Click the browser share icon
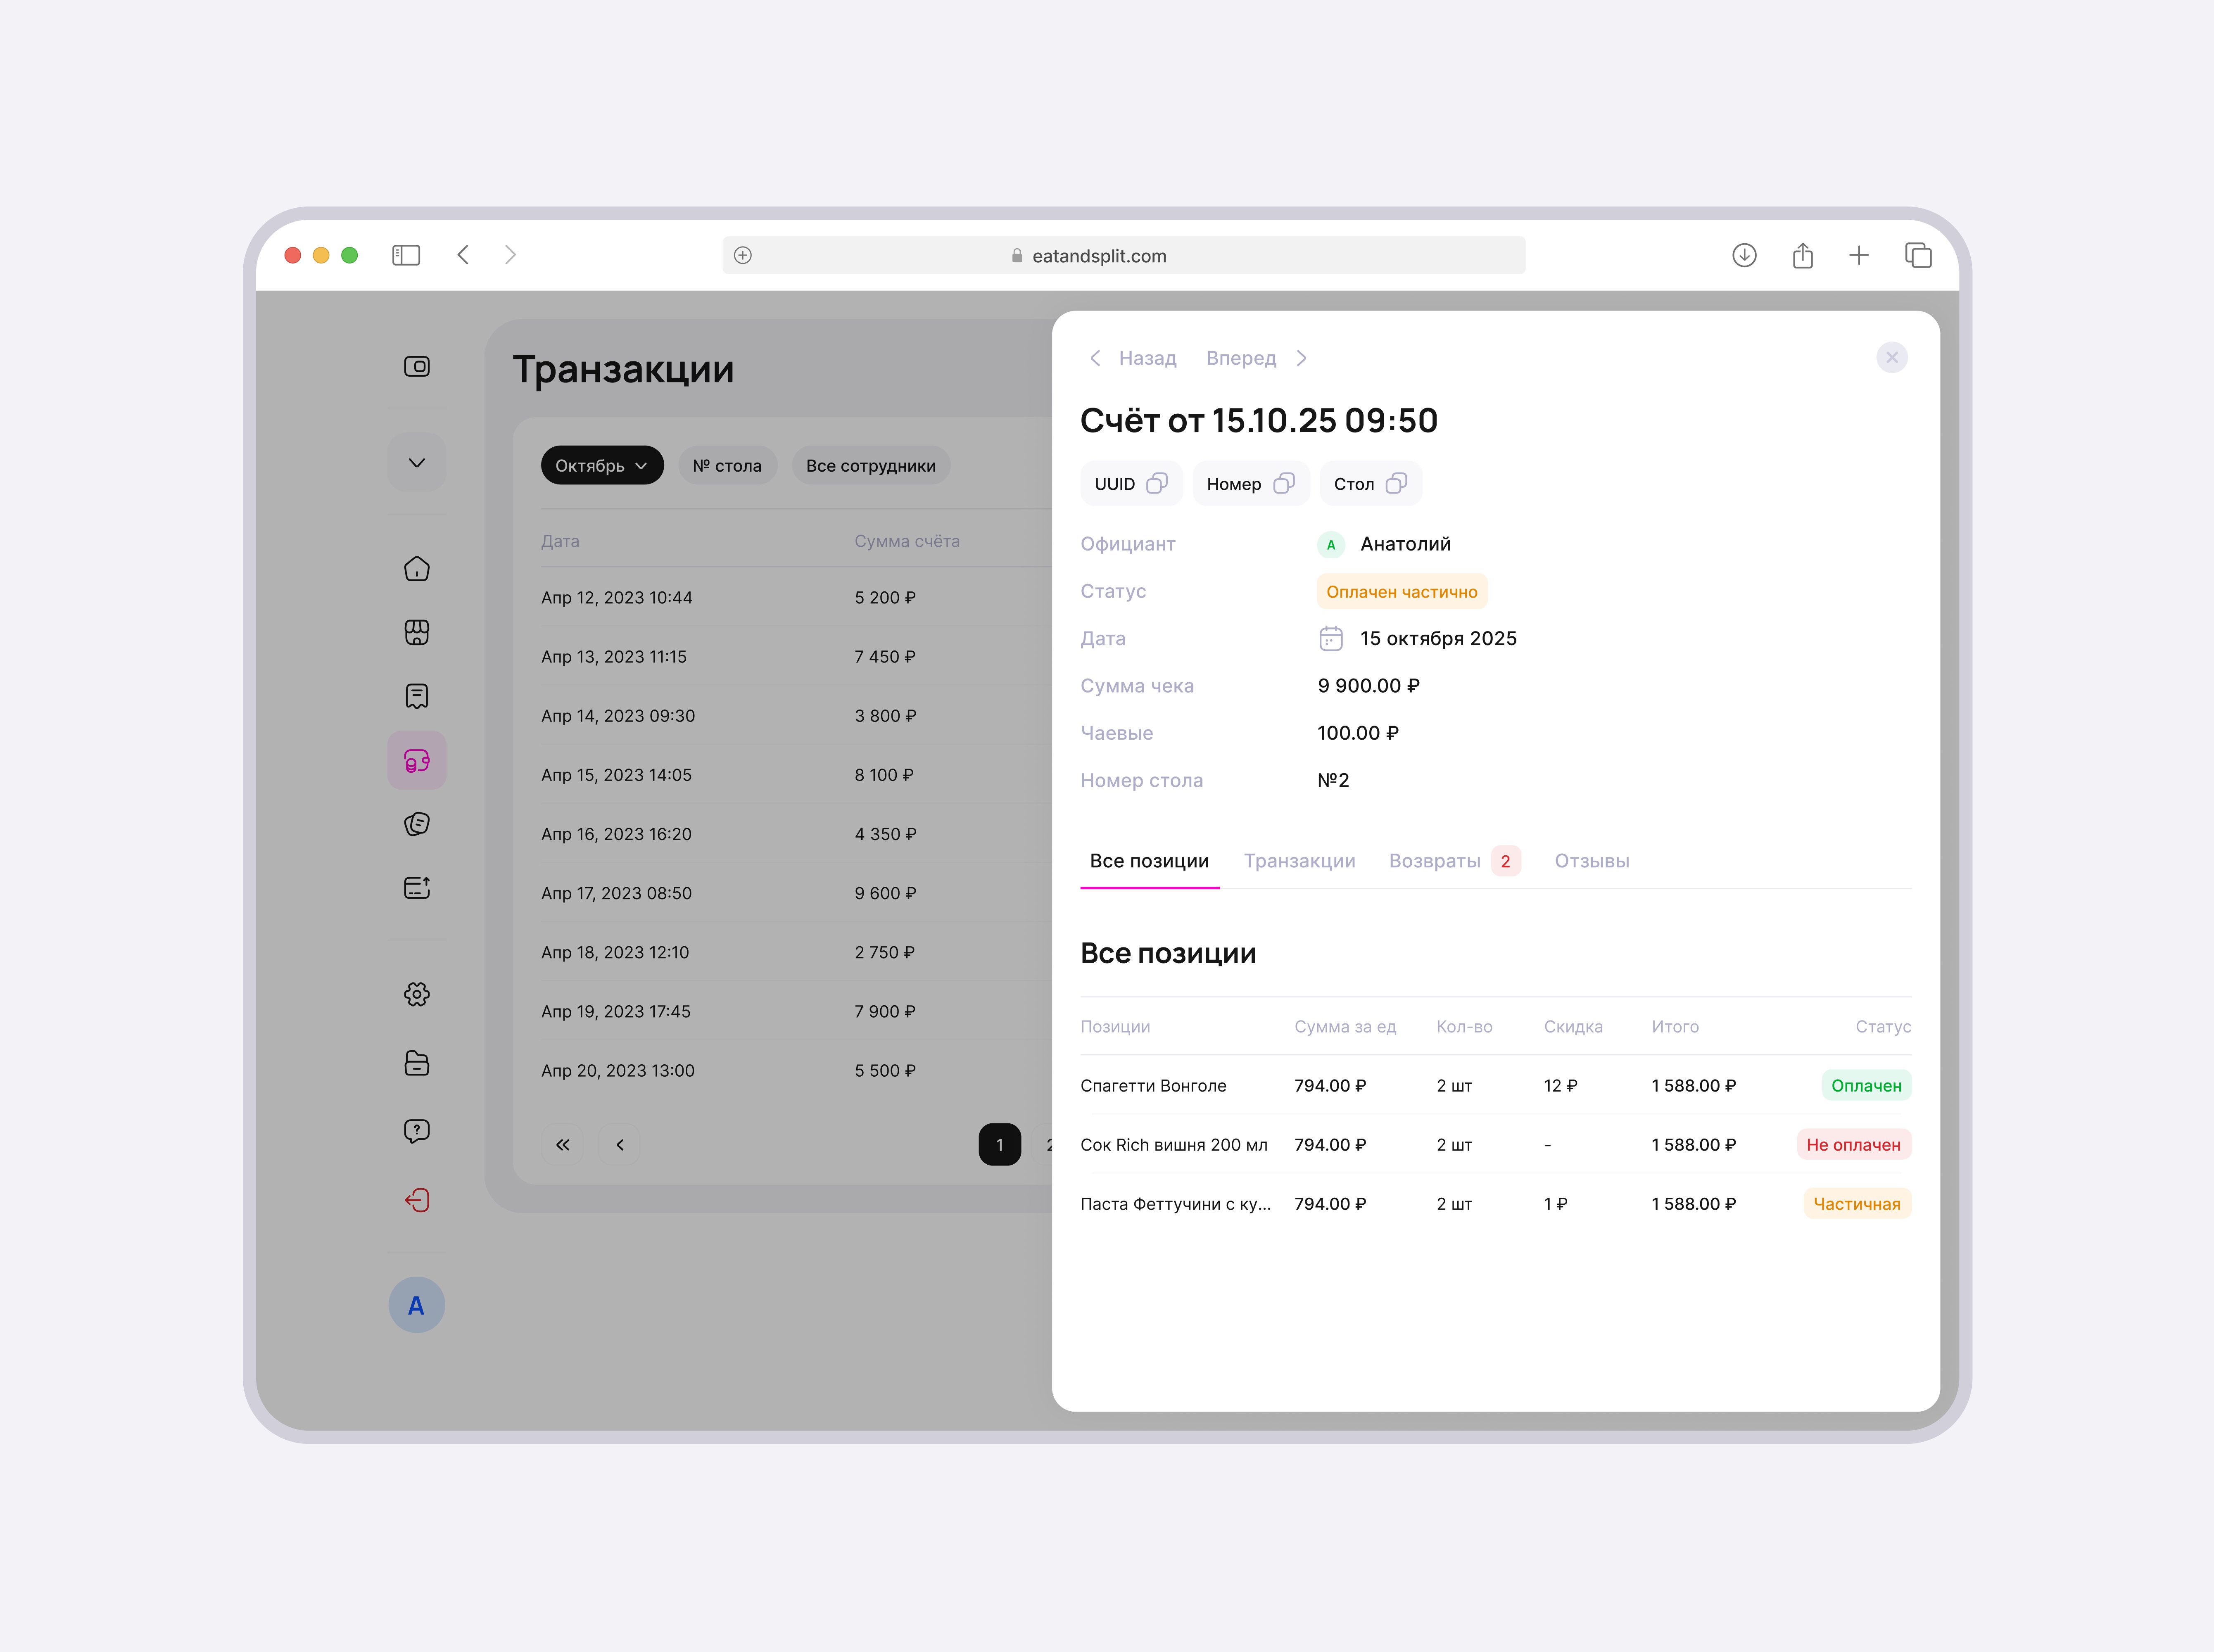Image resolution: width=2214 pixels, height=1652 pixels. (x=1803, y=256)
